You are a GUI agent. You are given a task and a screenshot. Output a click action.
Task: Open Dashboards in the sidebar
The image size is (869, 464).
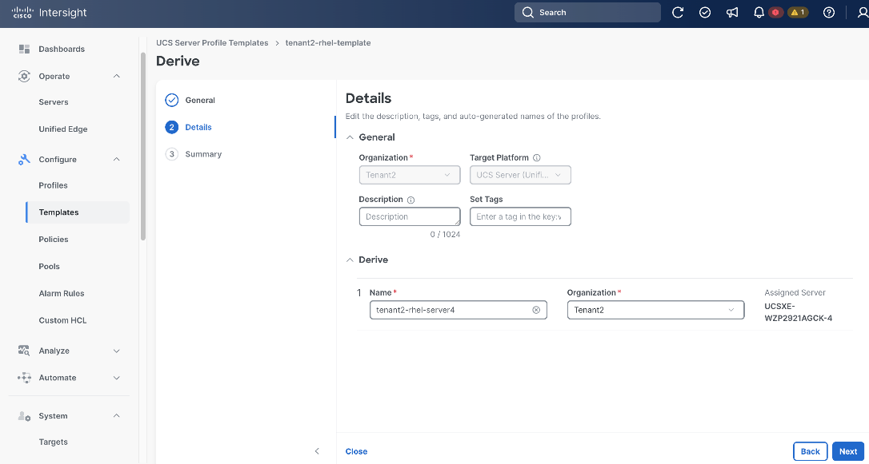tap(62, 50)
